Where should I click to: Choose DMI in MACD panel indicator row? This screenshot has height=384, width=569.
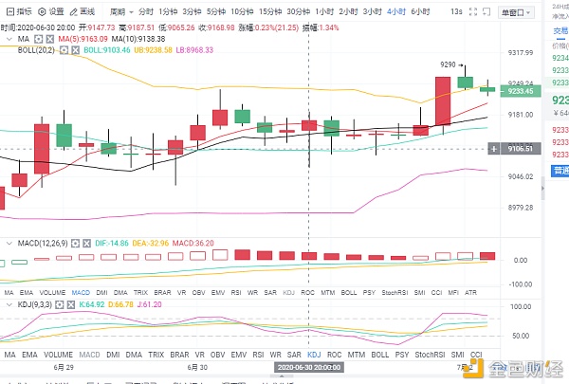(x=101, y=293)
